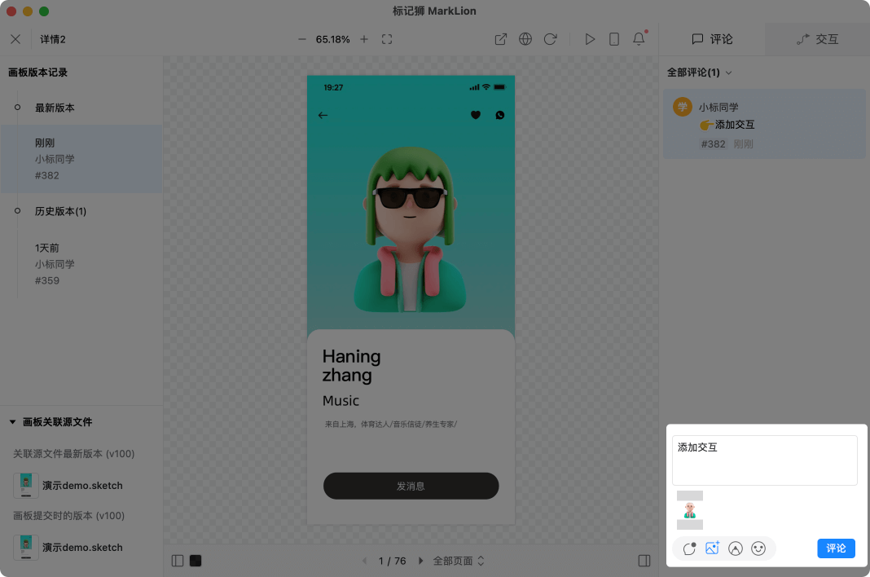Screen dimensions: 870x577
Task: Click the blue 评论 submit button
Action: (x=836, y=548)
